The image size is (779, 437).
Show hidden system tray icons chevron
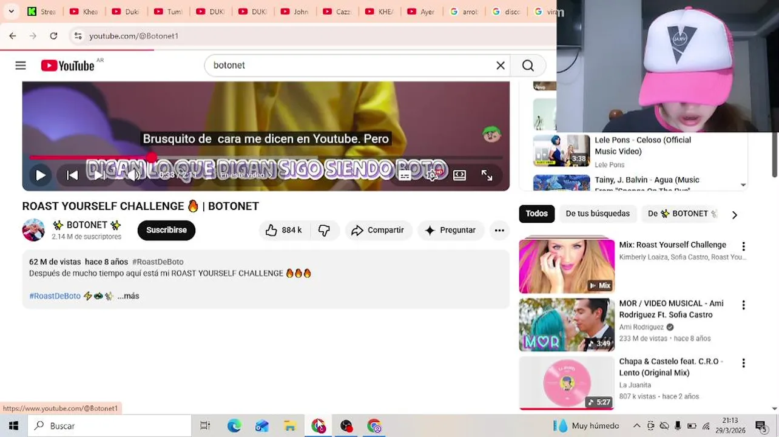[x=636, y=426]
